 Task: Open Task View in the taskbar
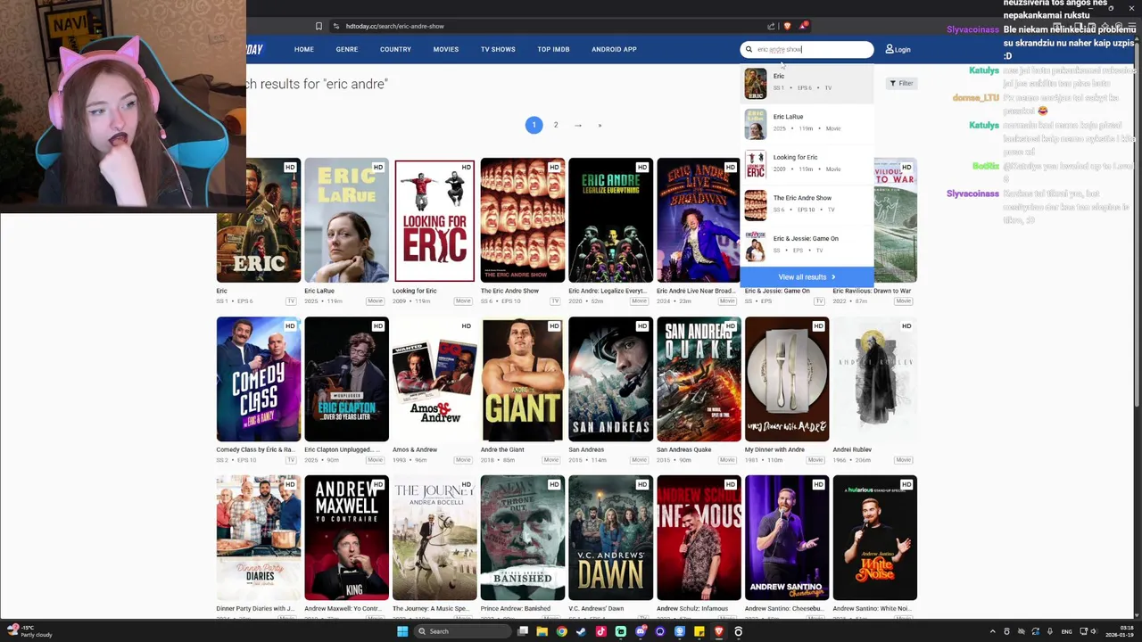click(x=523, y=631)
